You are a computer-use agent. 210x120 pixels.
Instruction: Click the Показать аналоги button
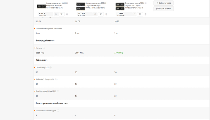click(164, 9)
